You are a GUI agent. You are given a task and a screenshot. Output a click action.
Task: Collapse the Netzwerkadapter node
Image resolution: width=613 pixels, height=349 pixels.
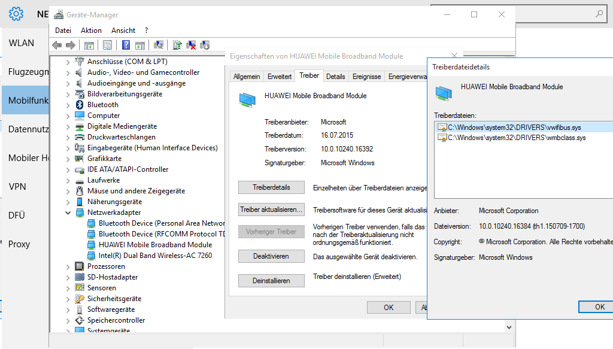click(68, 213)
